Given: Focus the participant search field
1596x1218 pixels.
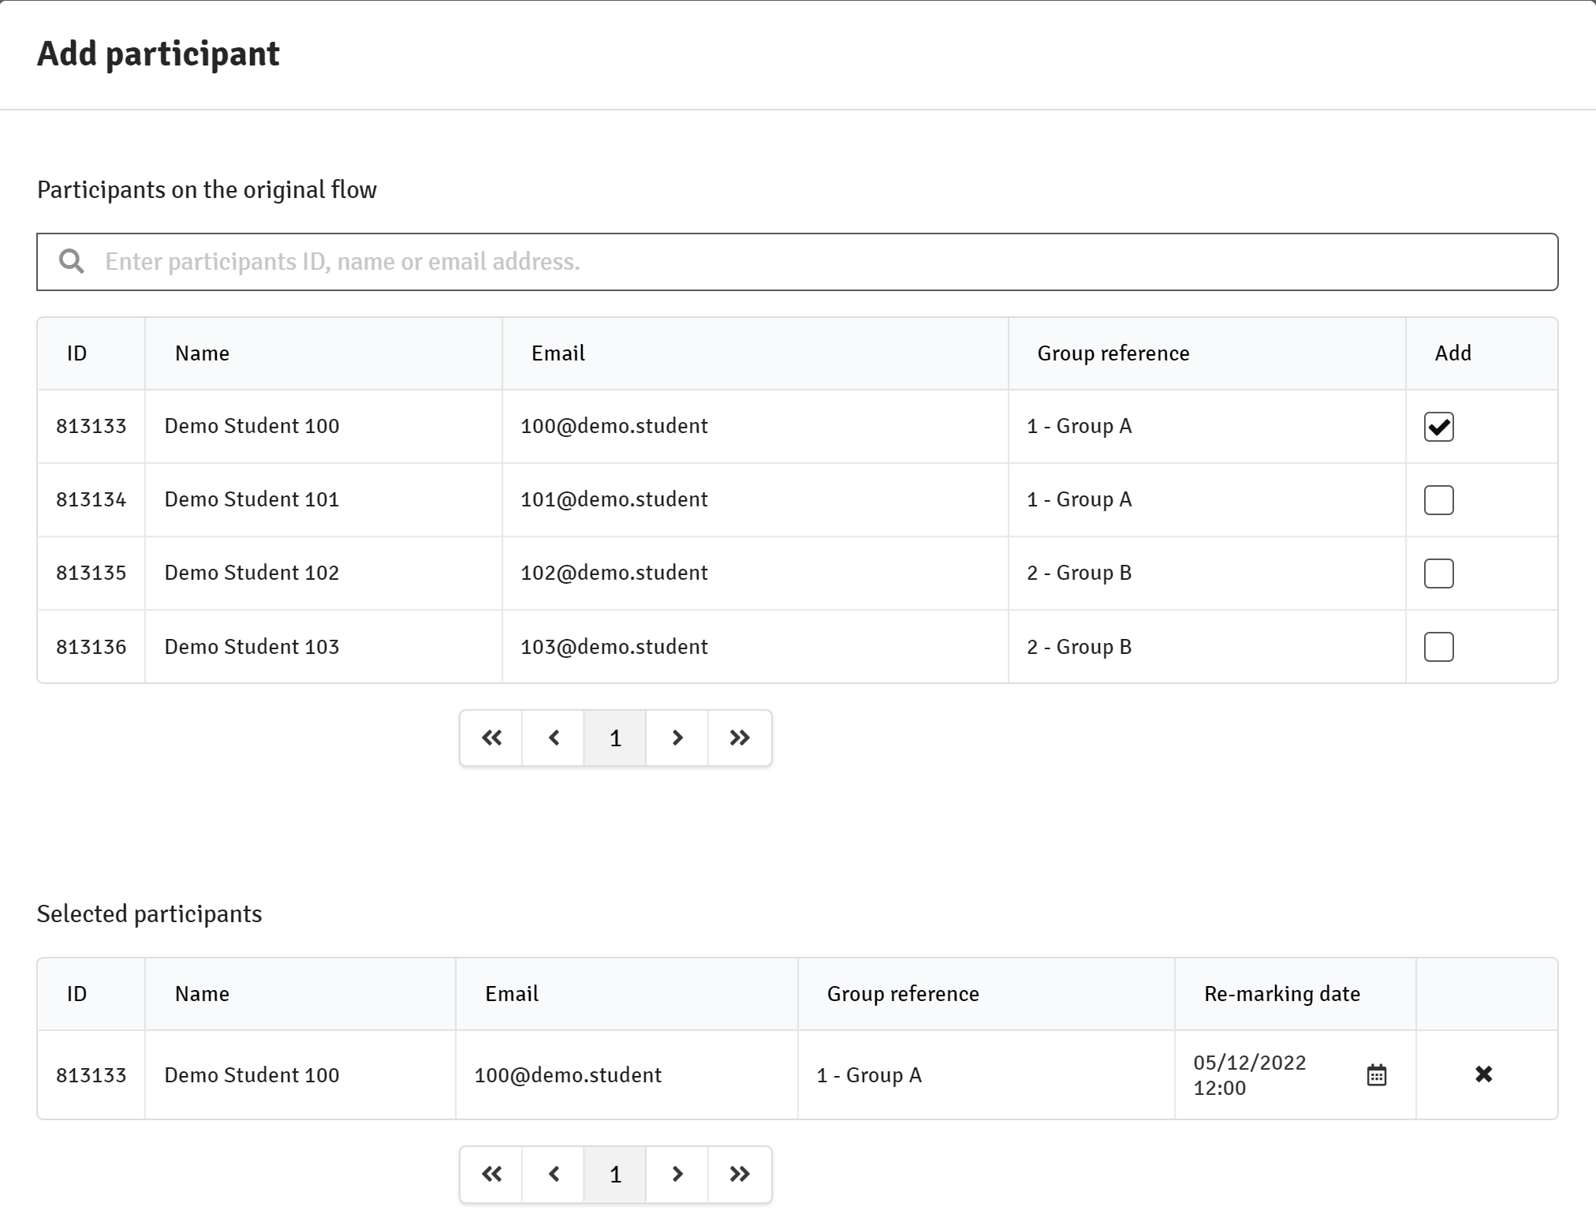Looking at the screenshot, I should point(797,262).
